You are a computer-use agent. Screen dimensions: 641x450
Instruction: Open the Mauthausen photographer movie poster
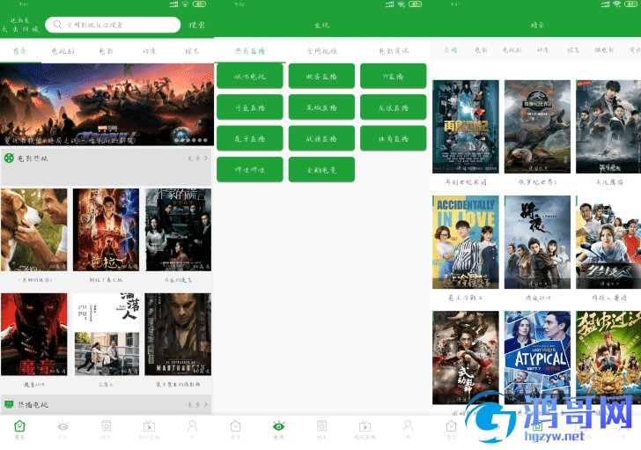178,335
